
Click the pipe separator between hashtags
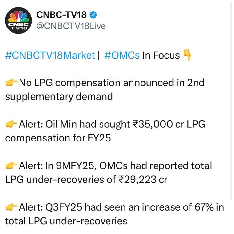(99, 55)
